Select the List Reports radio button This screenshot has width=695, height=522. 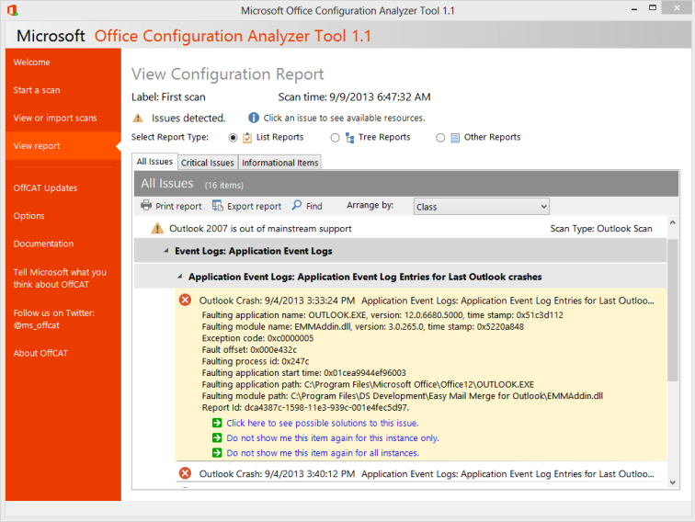click(233, 138)
